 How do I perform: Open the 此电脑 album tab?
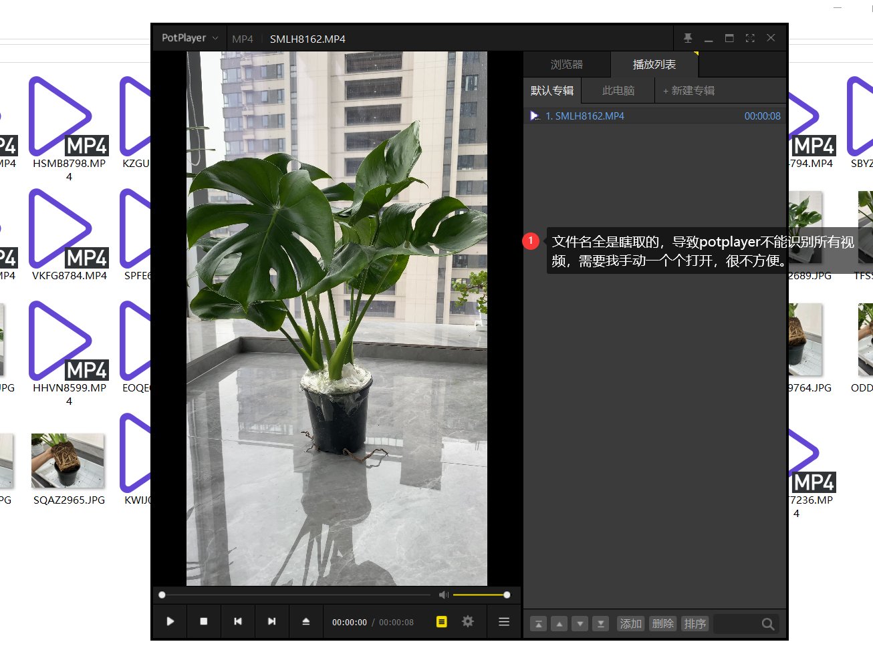[x=618, y=90]
